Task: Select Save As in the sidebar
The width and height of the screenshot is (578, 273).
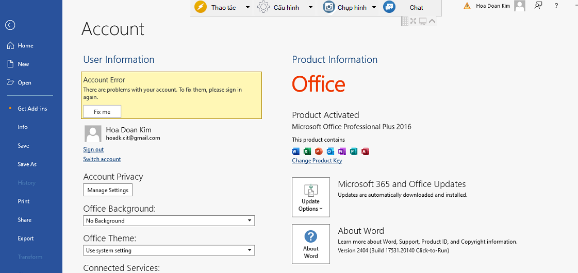Action: (27, 164)
